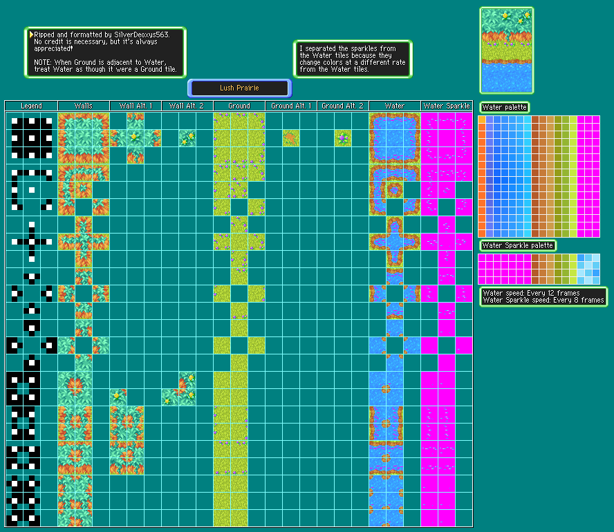The width and height of the screenshot is (614, 532).
Task: Select the Wall Alt. 1 column header
Action: 136,106
